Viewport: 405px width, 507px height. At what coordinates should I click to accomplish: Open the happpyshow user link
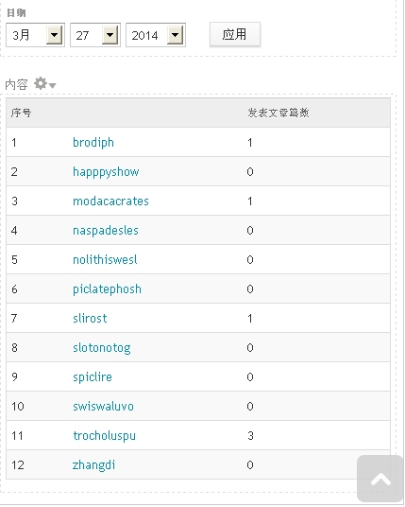pos(106,172)
